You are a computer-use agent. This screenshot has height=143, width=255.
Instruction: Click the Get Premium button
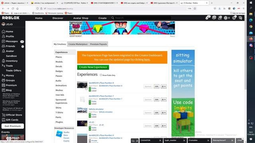13,126
